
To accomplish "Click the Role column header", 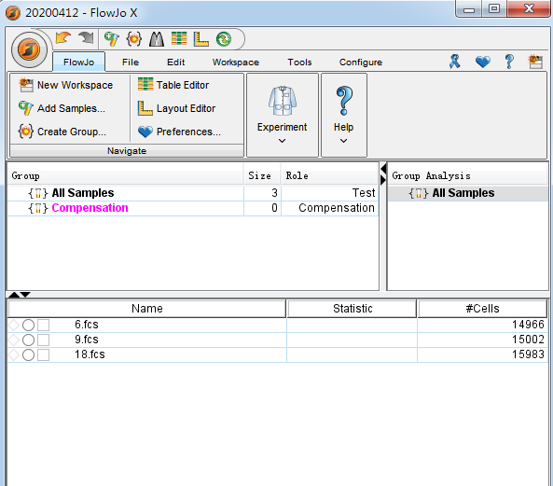I will point(329,175).
